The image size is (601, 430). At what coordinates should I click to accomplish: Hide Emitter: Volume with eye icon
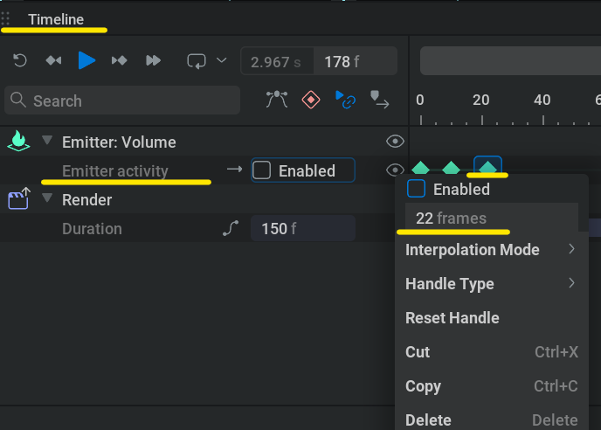(x=395, y=142)
